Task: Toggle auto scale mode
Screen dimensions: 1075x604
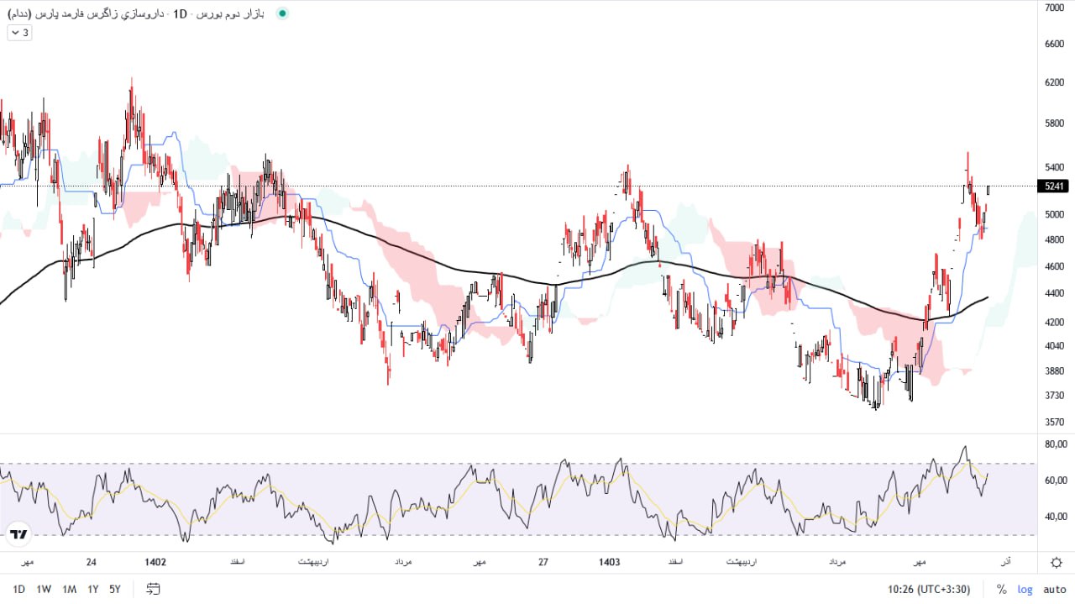Action: point(1054,589)
